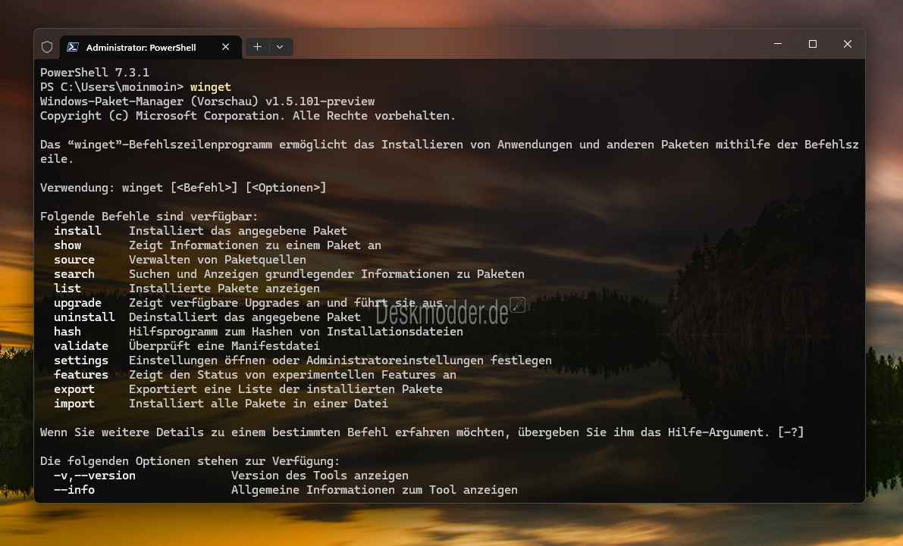Screen dimensions: 903x546
Task: Click the 'import' command name
Action: tap(74, 404)
